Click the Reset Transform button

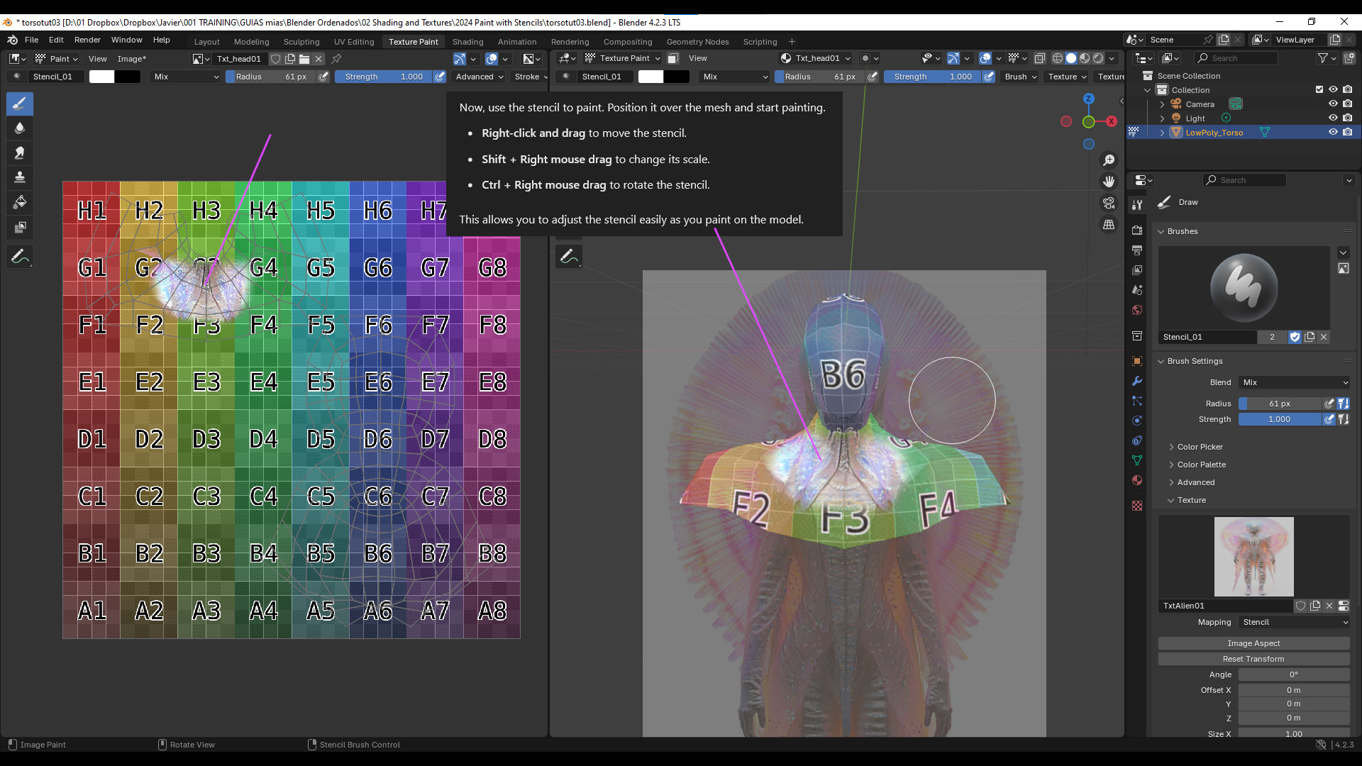(1253, 659)
